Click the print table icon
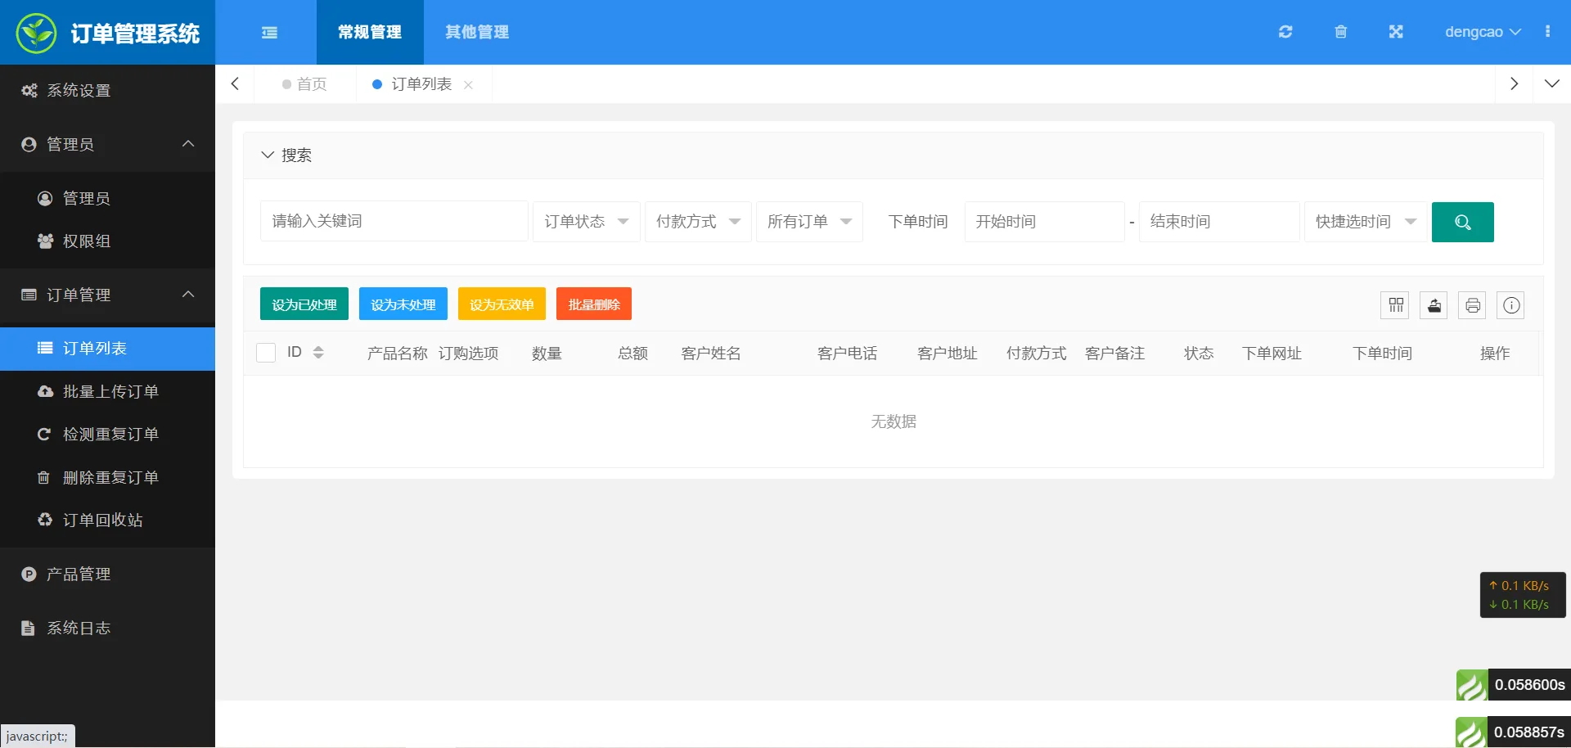This screenshot has width=1571, height=748. point(1472,305)
